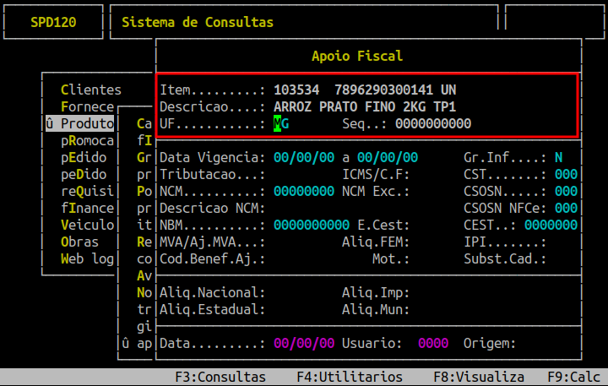608x386 pixels.
Task: Click the SPD120 system code box
Action: [x=53, y=22]
